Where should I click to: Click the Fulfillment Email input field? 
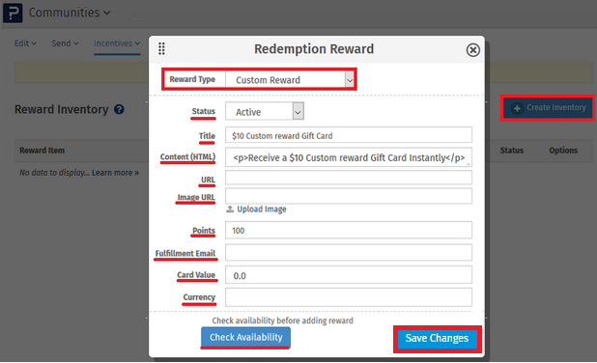click(x=349, y=253)
